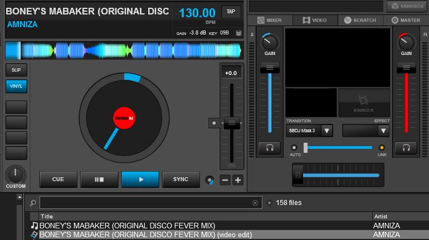Screen dimensions: 429x240
Task: Switch to the MASTER tab
Action: [x=406, y=20]
